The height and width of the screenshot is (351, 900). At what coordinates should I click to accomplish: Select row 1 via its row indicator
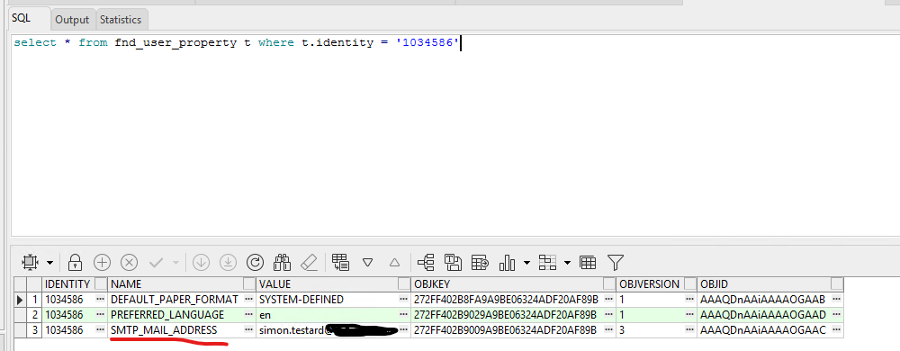21,300
